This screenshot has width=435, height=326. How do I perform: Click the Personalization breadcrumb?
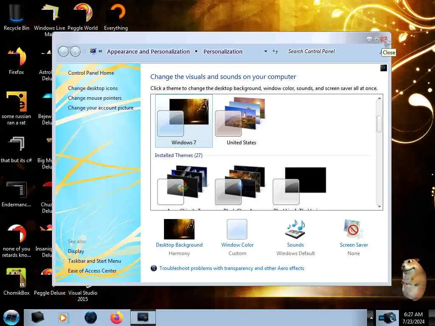(x=223, y=51)
